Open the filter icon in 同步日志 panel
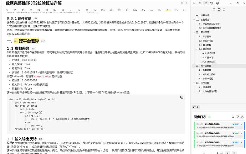The image size is (246, 154). 238,117
